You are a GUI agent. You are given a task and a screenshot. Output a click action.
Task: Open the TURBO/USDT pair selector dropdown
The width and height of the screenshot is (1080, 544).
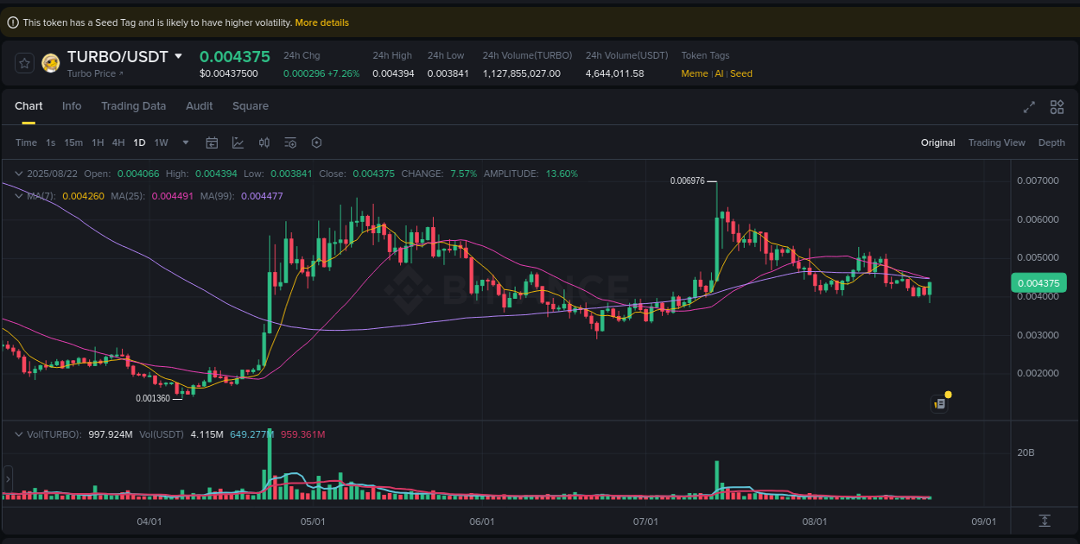(180, 56)
